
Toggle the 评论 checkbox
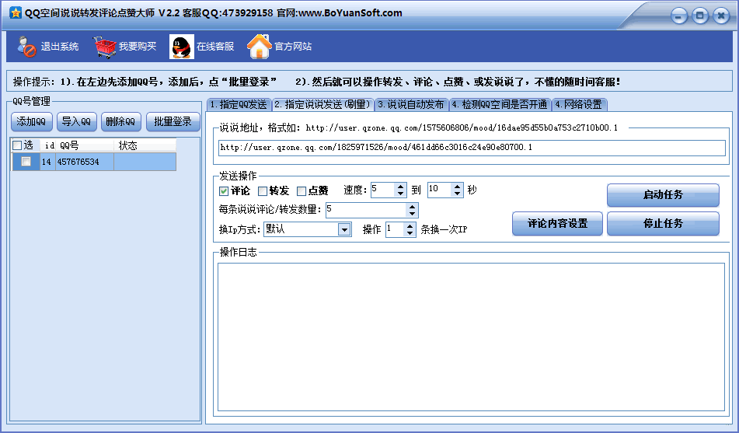pos(224,191)
